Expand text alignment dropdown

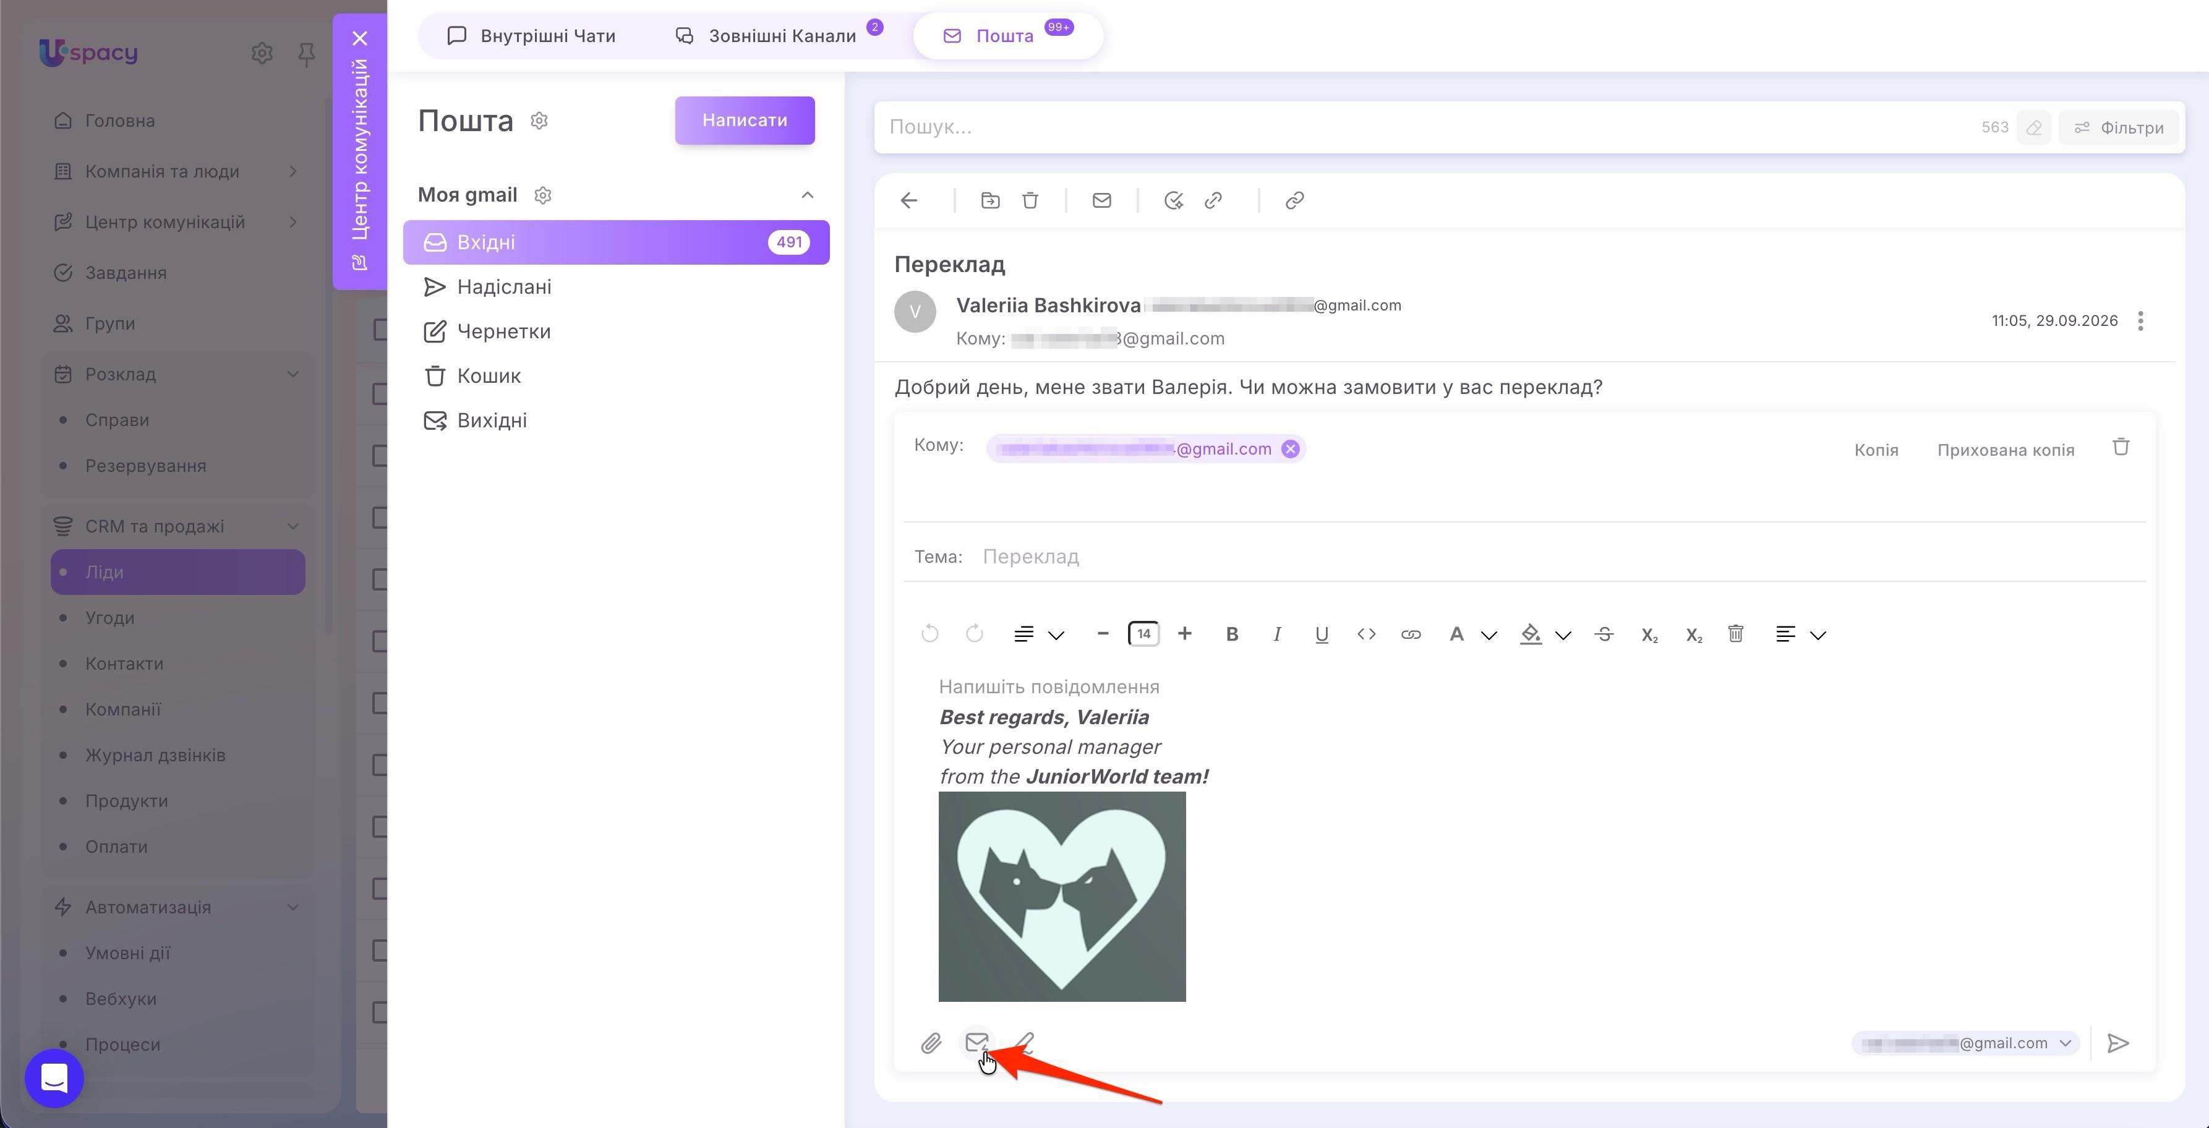click(1801, 634)
